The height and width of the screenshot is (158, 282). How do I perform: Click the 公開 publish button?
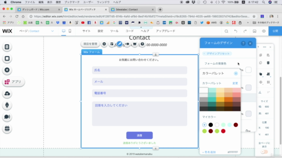275,31
